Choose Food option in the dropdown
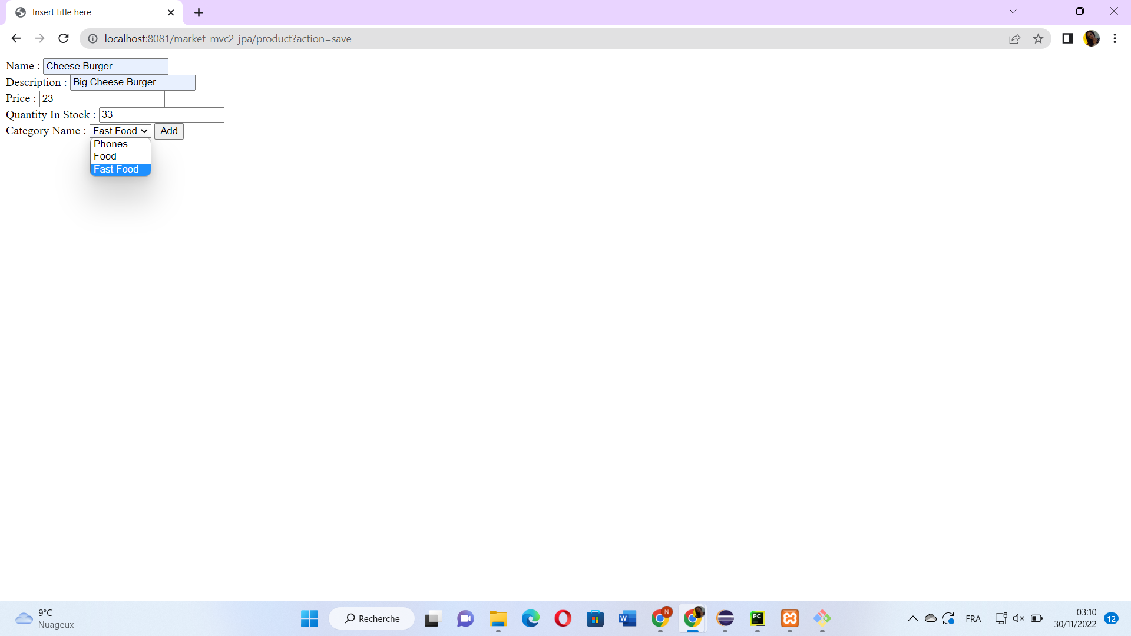 point(105,156)
